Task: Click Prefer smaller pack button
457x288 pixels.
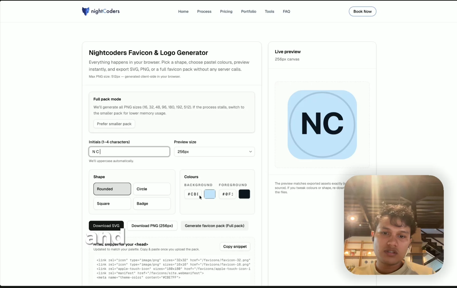Action: pos(114,124)
